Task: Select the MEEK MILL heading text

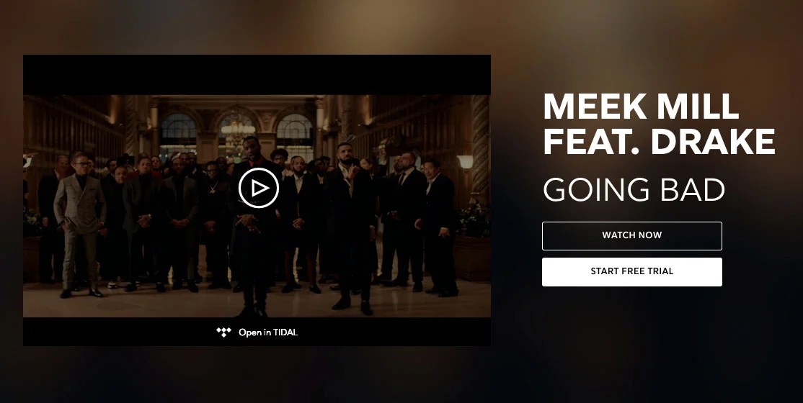Action: tap(641, 107)
